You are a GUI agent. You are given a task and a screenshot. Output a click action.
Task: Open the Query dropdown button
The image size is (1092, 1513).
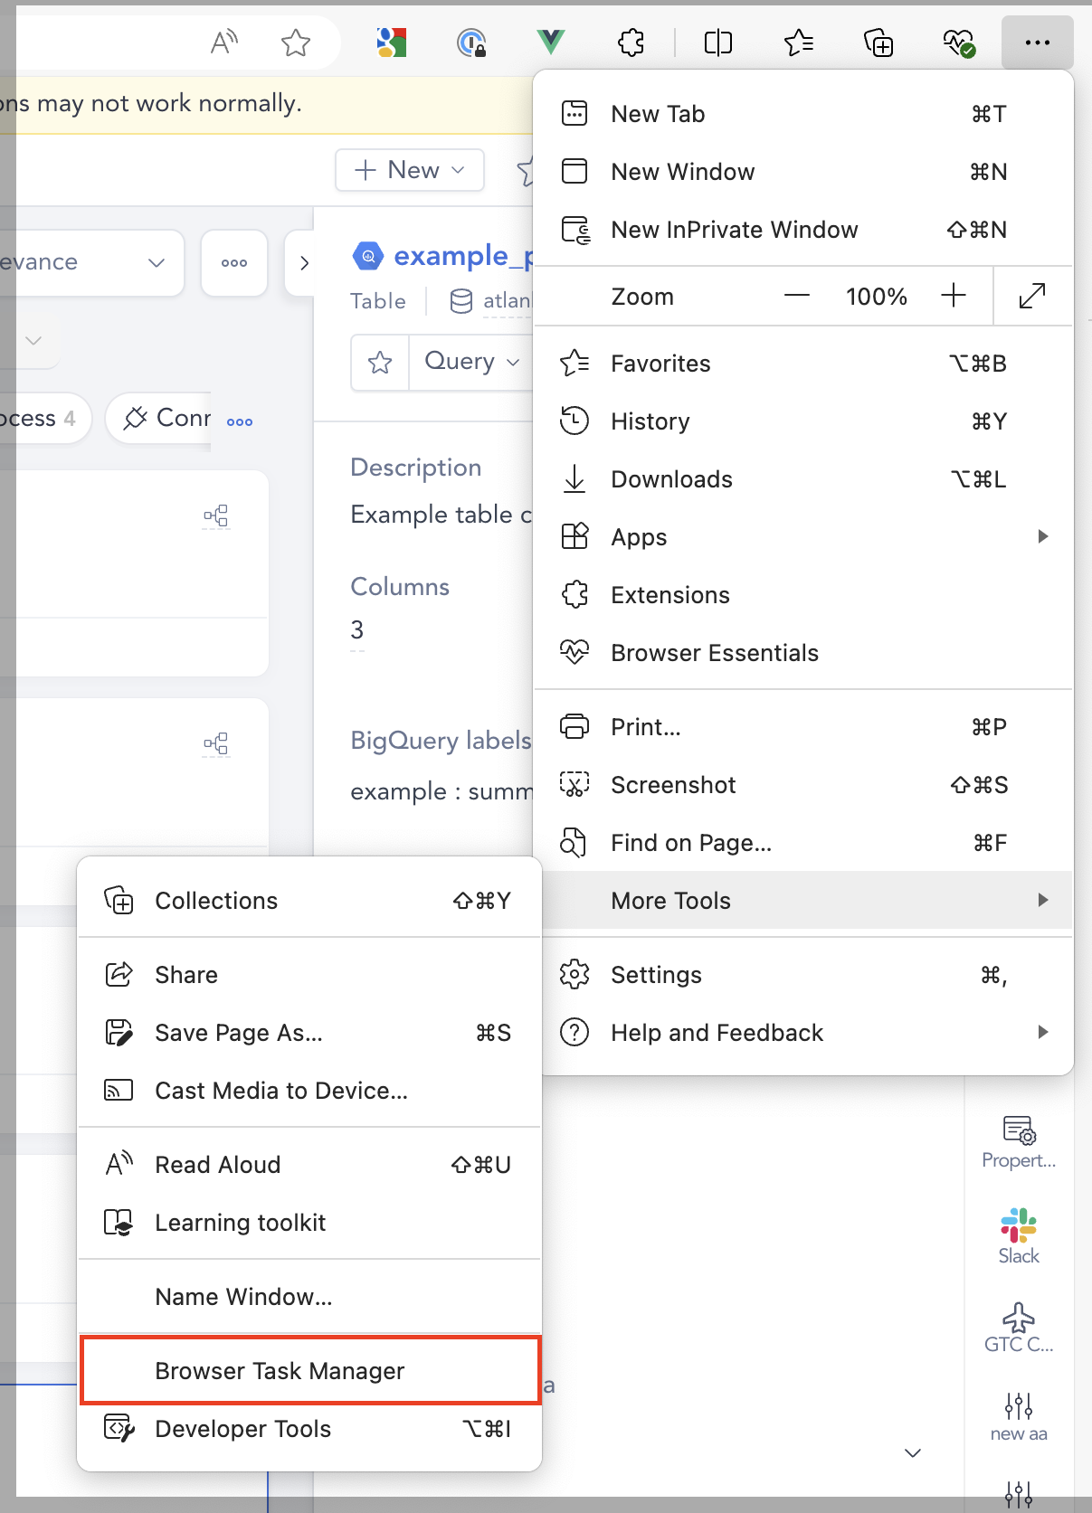(x=472, y=362)
